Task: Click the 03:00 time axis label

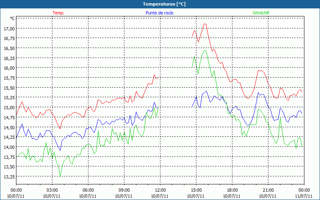Action: tap(52, 190)
